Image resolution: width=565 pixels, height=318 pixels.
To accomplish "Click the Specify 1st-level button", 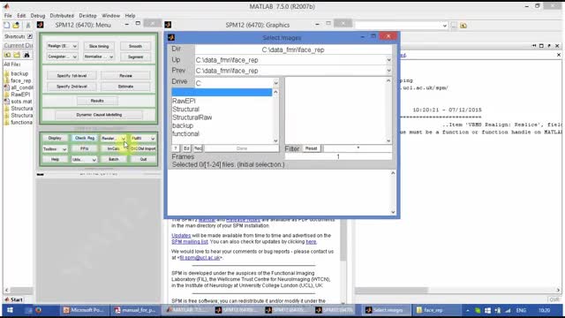I will tap(72, 76).
